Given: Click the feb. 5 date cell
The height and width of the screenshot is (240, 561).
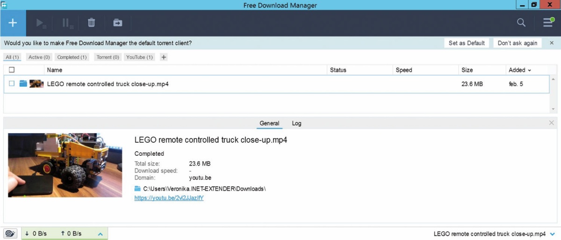Looking at the screenshot, I should (x=516, y=84).
